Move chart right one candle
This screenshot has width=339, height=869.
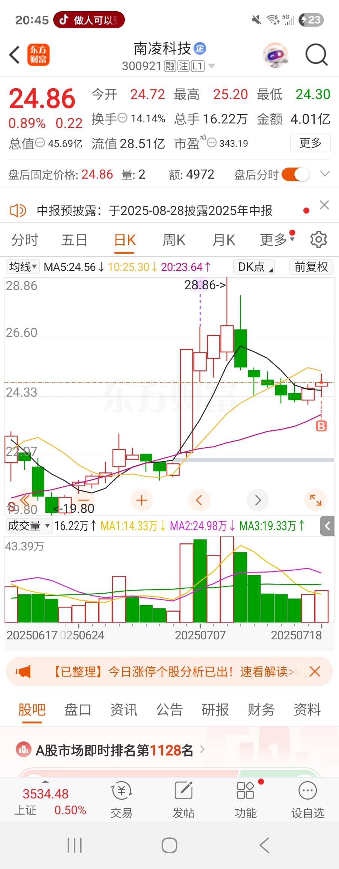(x=258, y=500)
